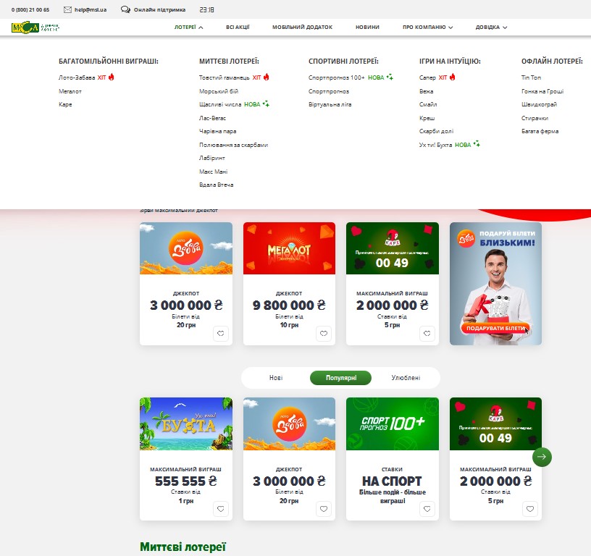This screenshot has width=591, height=556.
Task: Add Bukhta lottery to favorites via heart
Action: [x=221, y=509]
